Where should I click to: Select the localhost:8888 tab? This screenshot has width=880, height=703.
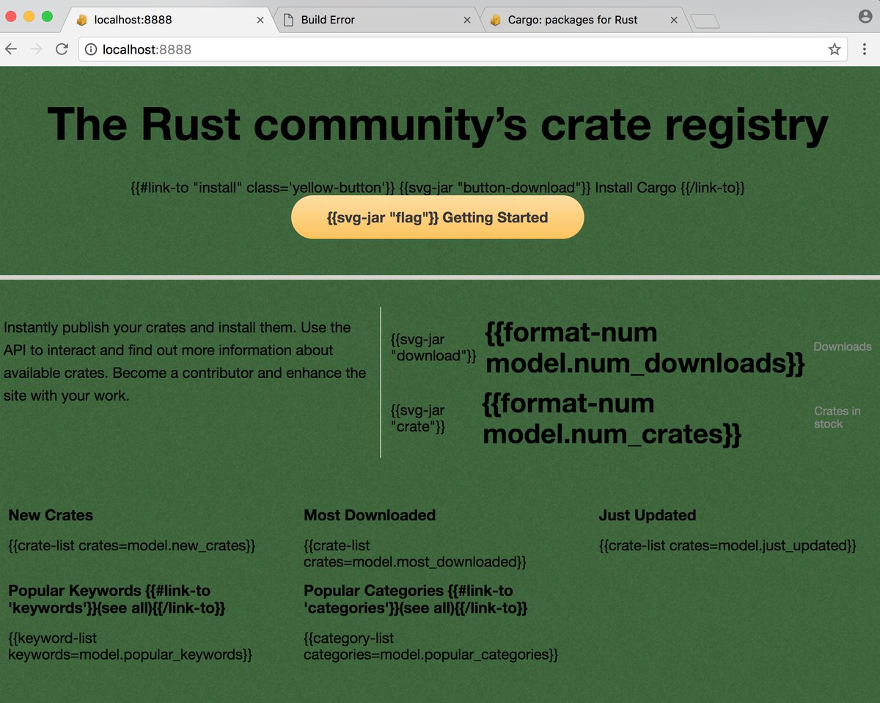(171, 20)
